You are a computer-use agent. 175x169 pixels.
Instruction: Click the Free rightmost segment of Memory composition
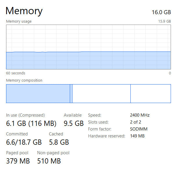click(150, 93)
